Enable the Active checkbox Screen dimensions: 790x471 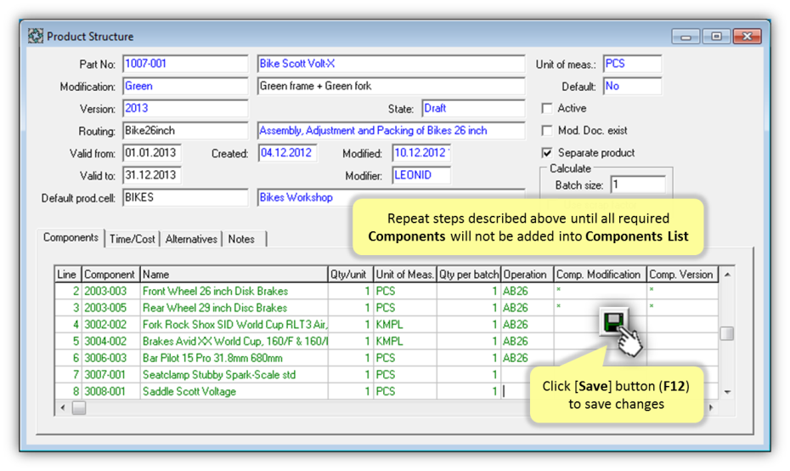pos(547,109)
